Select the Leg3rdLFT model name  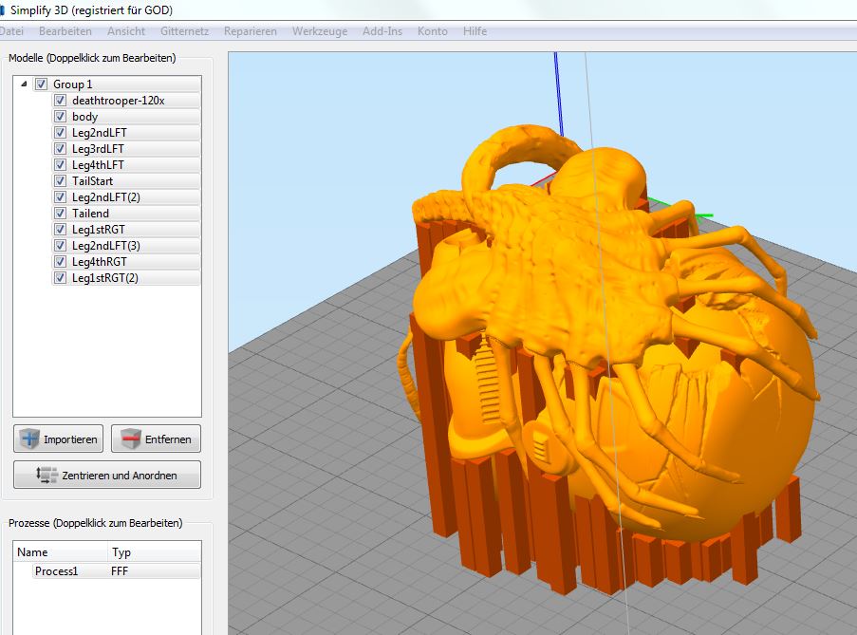[98, 149]
